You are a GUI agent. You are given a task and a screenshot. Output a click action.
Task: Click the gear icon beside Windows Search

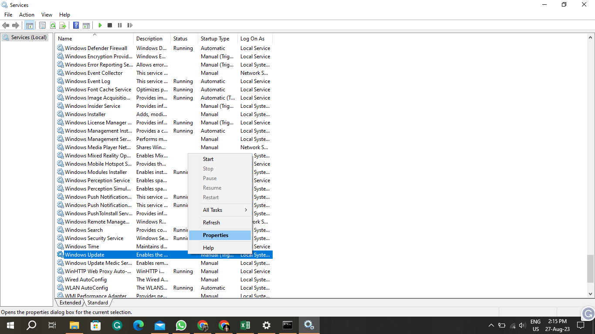[61, 230]
